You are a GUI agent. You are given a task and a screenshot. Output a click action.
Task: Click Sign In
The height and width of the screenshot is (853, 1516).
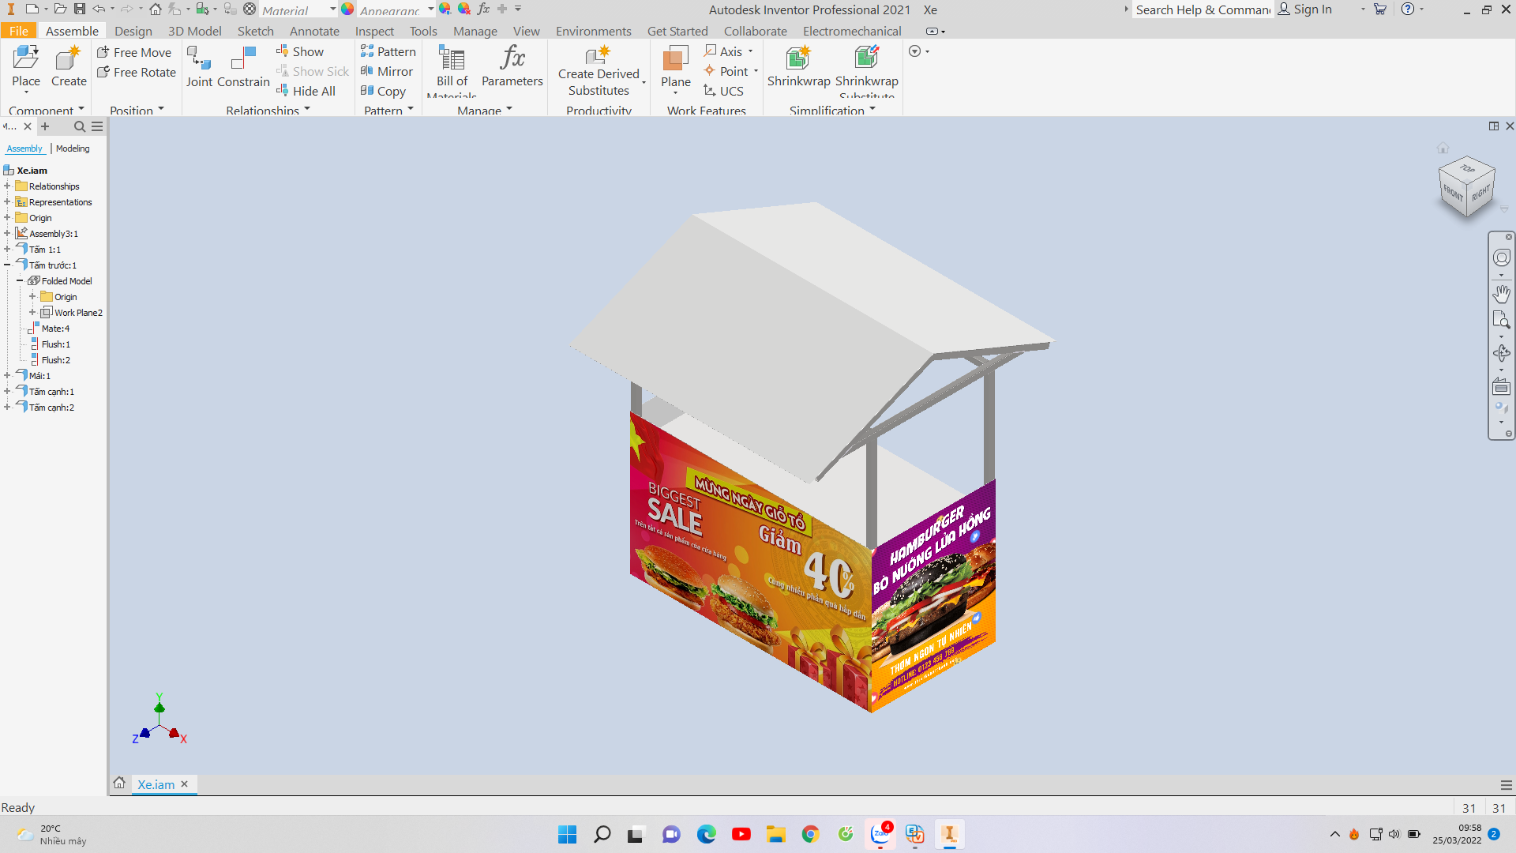tap(1305, 9)
